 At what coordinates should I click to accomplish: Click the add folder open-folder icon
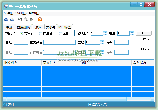(12, 20)
